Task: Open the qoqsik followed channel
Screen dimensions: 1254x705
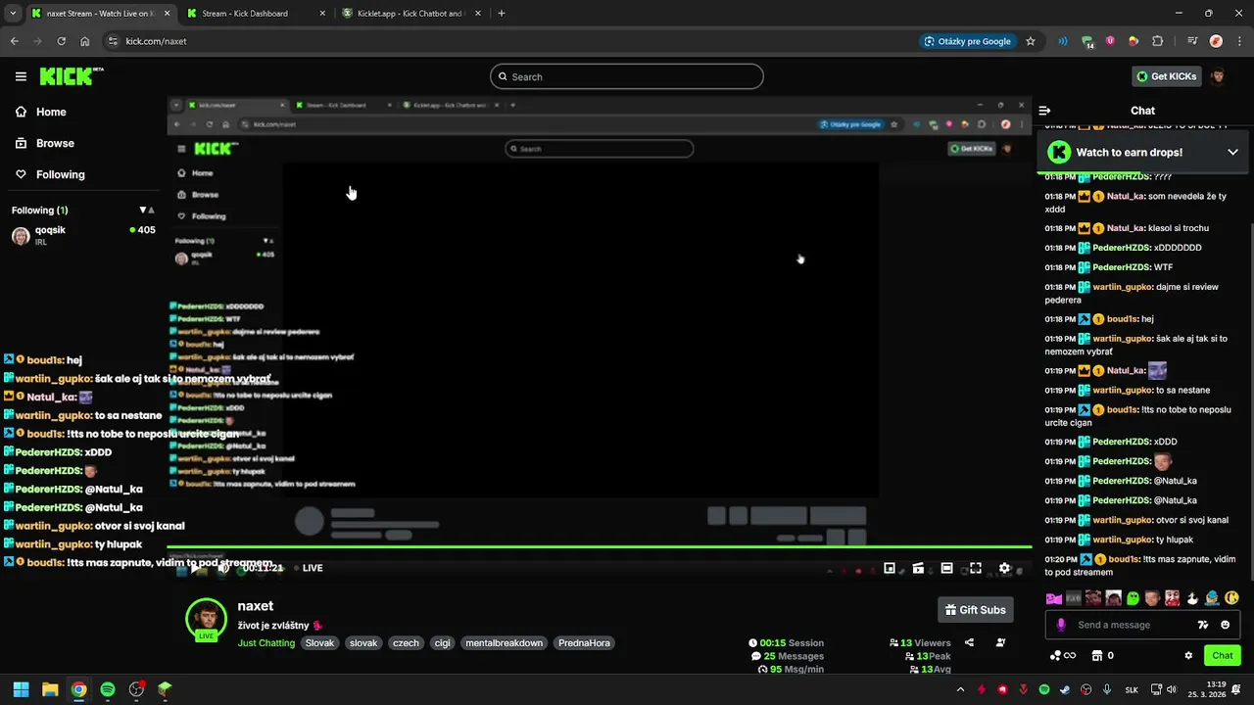Action: pos(83,235)
